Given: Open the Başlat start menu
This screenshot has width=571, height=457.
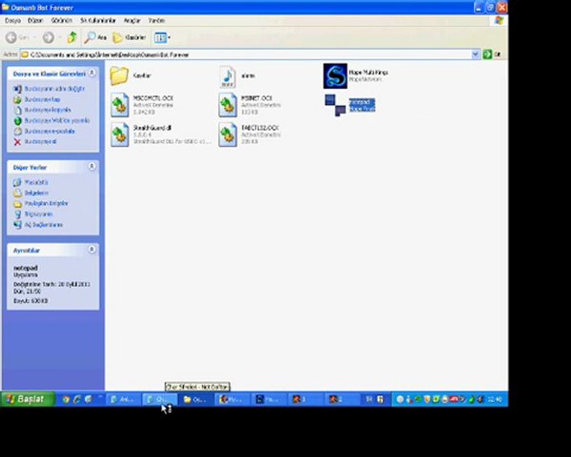Looking at the screenshot, I should 27,399.
